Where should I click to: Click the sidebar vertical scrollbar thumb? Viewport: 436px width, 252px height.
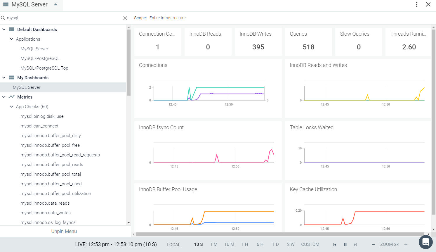[128, 63]
